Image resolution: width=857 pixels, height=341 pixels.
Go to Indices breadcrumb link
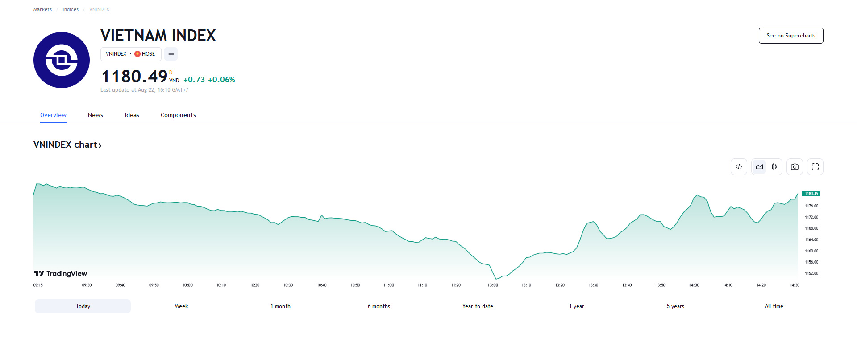[71, 9]
